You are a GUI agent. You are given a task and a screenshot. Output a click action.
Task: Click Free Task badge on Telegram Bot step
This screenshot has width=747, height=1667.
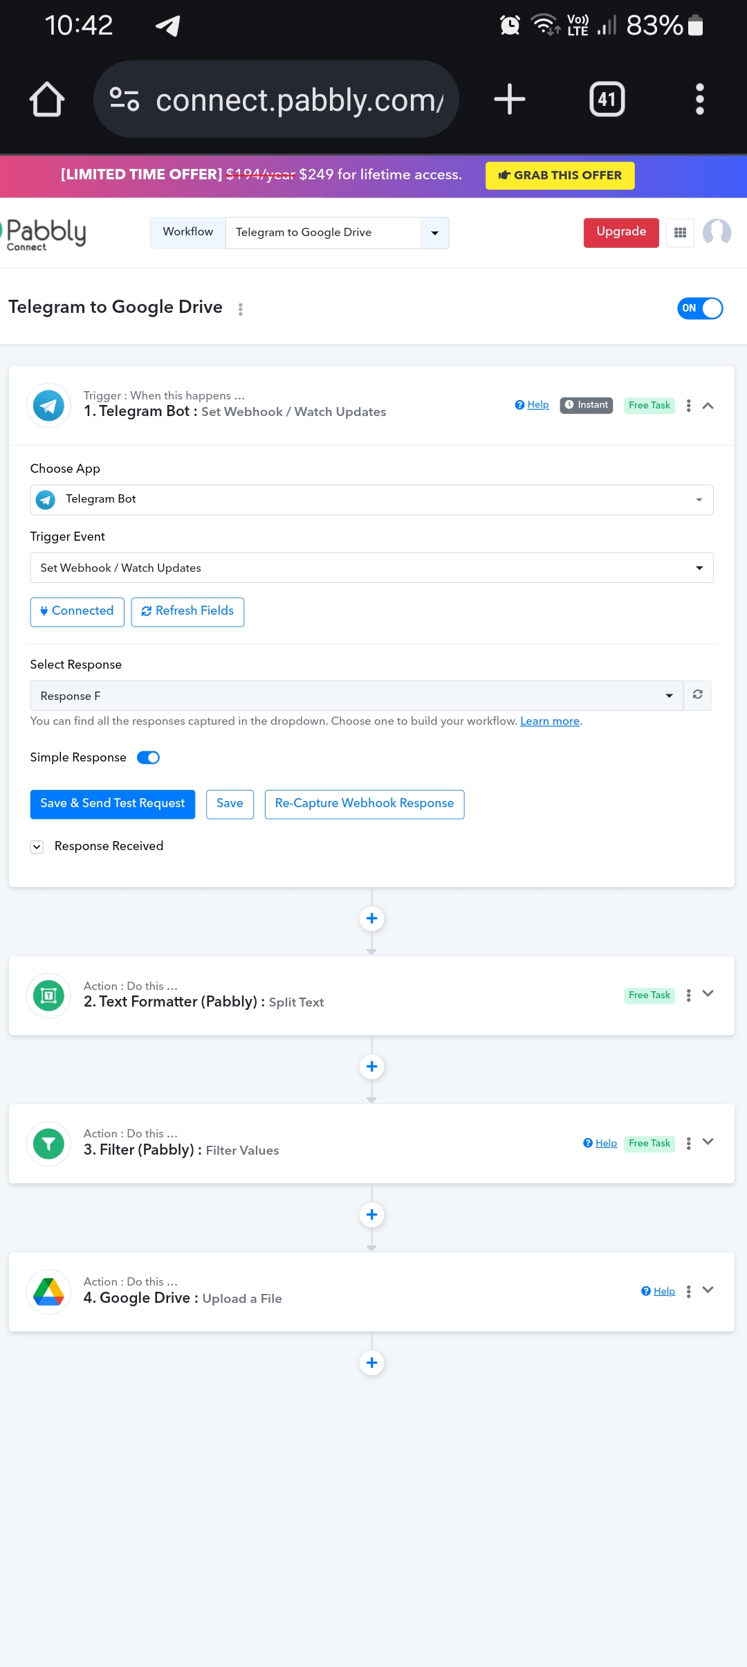point(649,406)
